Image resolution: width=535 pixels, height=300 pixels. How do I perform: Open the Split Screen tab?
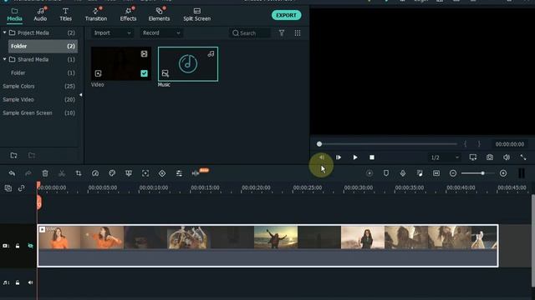[197, 15]
